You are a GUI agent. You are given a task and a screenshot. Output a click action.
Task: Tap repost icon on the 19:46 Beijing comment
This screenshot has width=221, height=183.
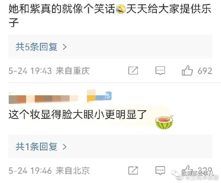coord(133,171)
